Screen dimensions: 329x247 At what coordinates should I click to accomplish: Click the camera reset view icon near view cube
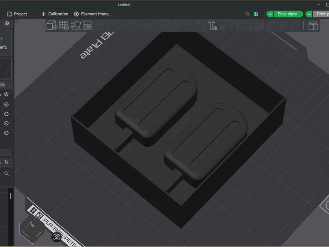pos(56,238)
